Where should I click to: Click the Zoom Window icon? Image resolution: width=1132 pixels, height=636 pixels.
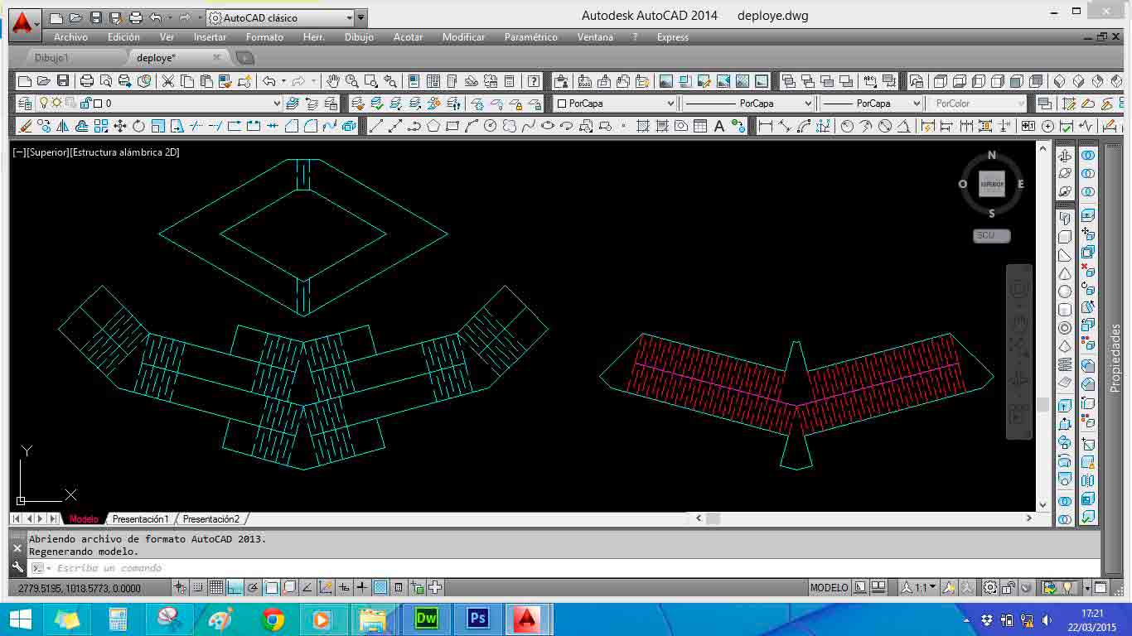371,81
